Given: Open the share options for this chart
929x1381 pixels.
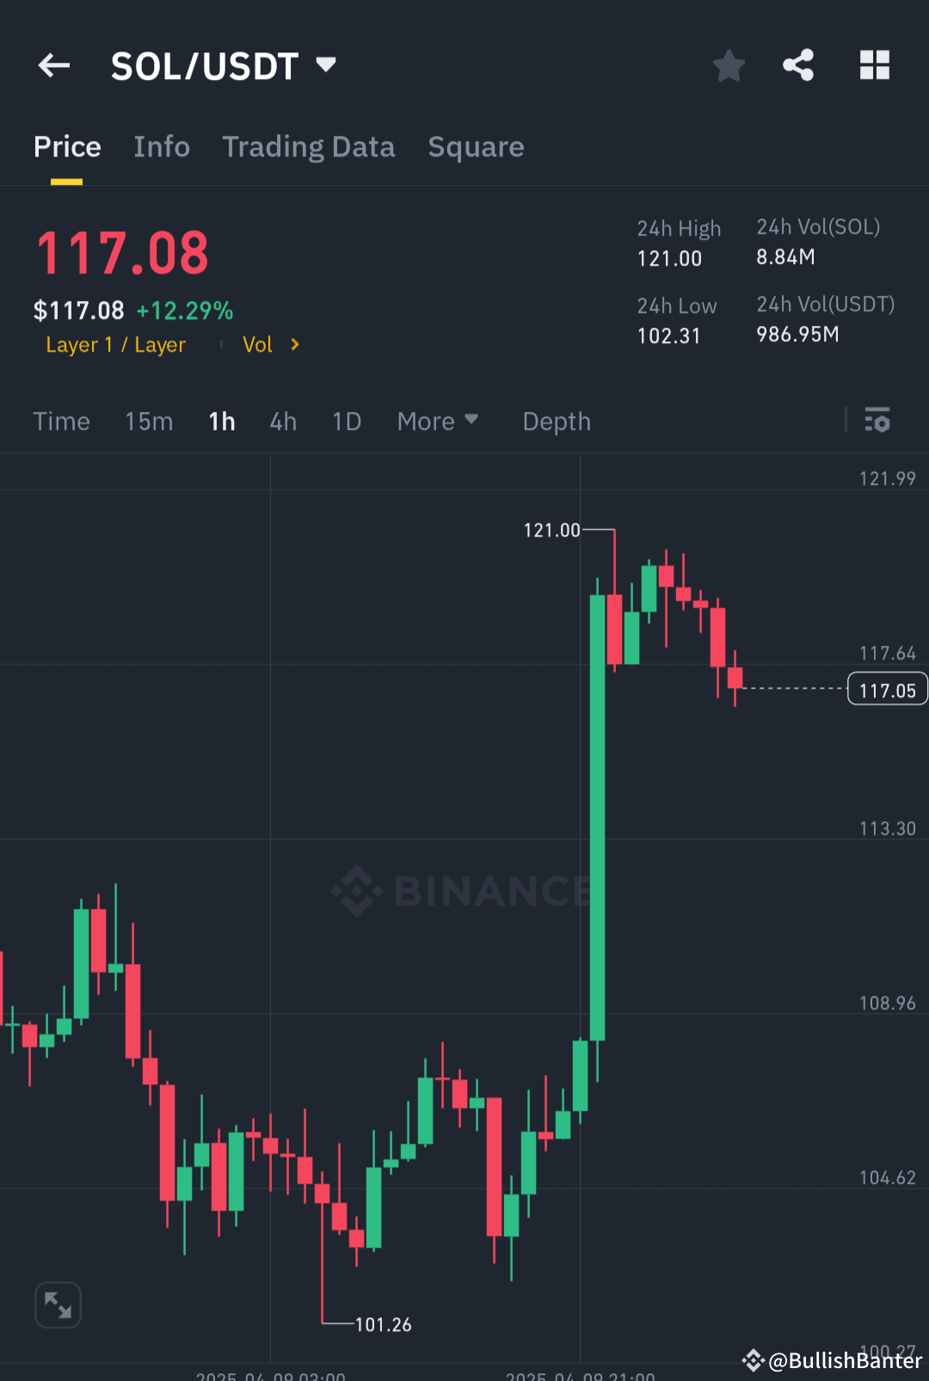Looking at the screenshot, I should click(798, 65).
